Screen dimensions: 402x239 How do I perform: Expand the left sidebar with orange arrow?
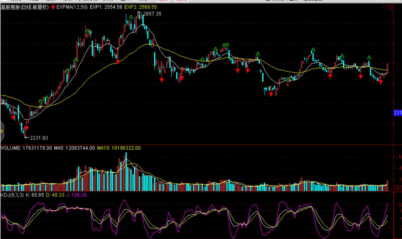click(x=2, y=131)
